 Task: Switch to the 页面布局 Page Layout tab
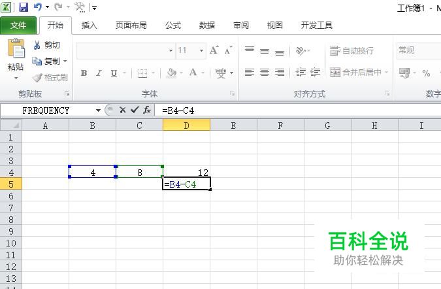click(x=131, y=25)
